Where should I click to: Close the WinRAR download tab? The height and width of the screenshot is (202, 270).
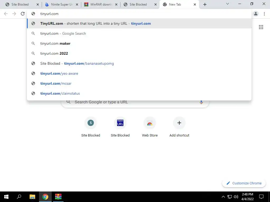pos(116,5)
